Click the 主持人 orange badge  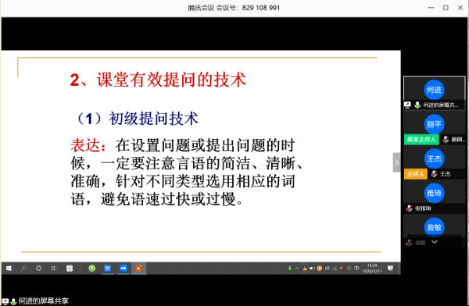tap(416, 173)
